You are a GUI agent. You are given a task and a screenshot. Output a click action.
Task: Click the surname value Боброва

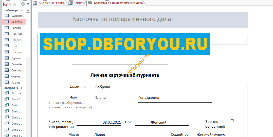(103, 87)
